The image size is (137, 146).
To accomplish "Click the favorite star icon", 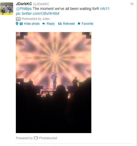I will (79, 23).
